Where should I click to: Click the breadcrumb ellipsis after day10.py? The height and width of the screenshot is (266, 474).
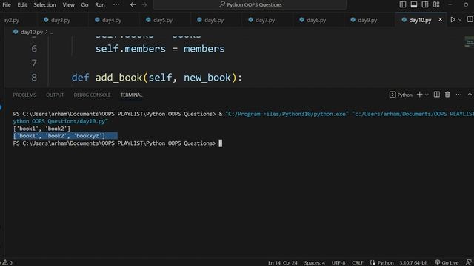point(51,32)
